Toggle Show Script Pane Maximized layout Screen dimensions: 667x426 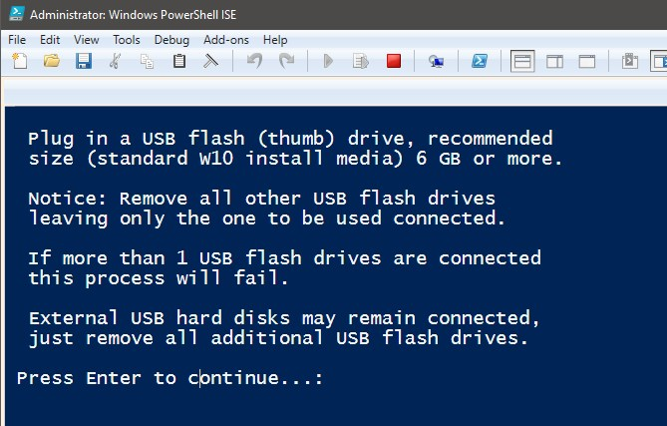[587, 62]
